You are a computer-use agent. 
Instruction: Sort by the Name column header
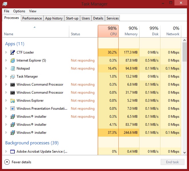point(35,31)
